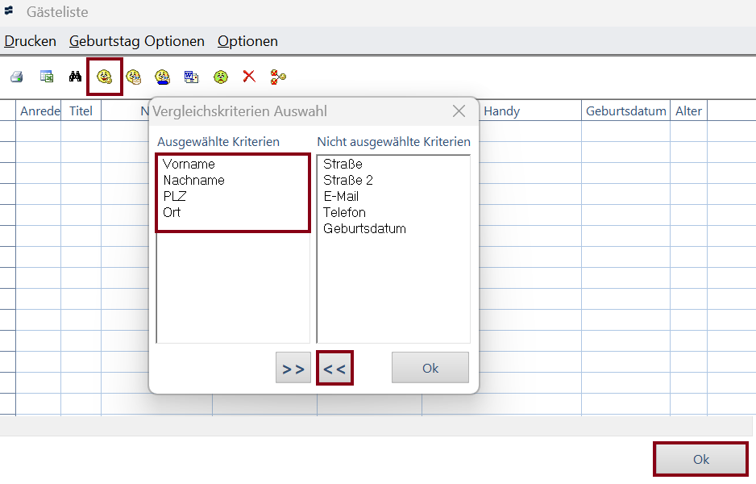
Task: Click the highlighted smiley face toolbar icon
Action: 104,77
